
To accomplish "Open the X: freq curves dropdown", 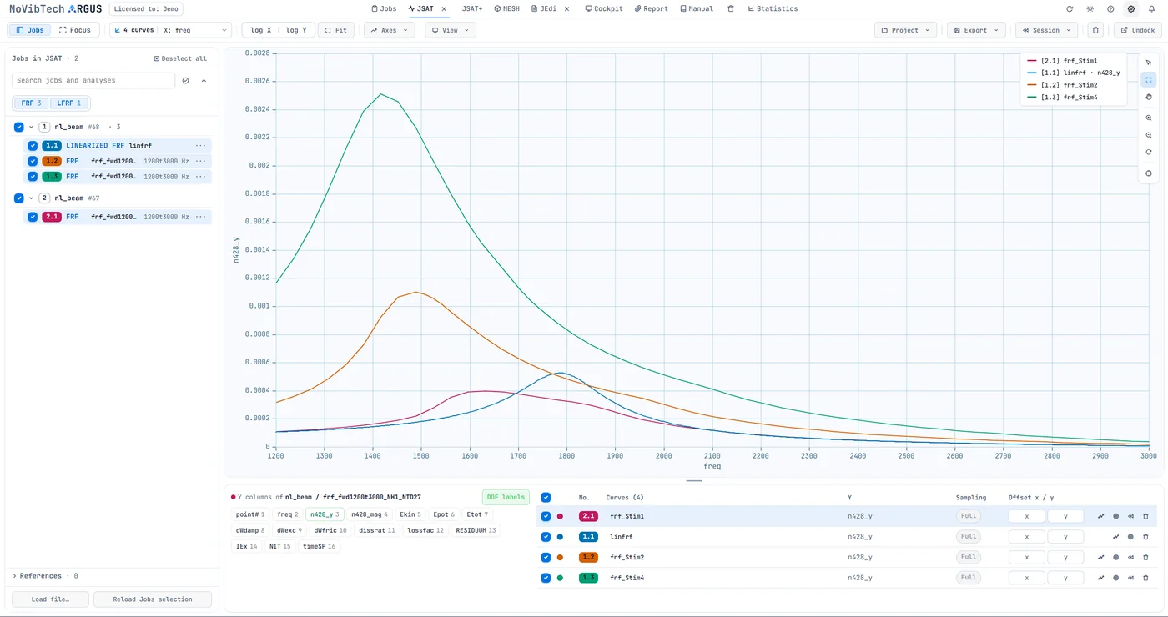I will [x=171, y=30].
